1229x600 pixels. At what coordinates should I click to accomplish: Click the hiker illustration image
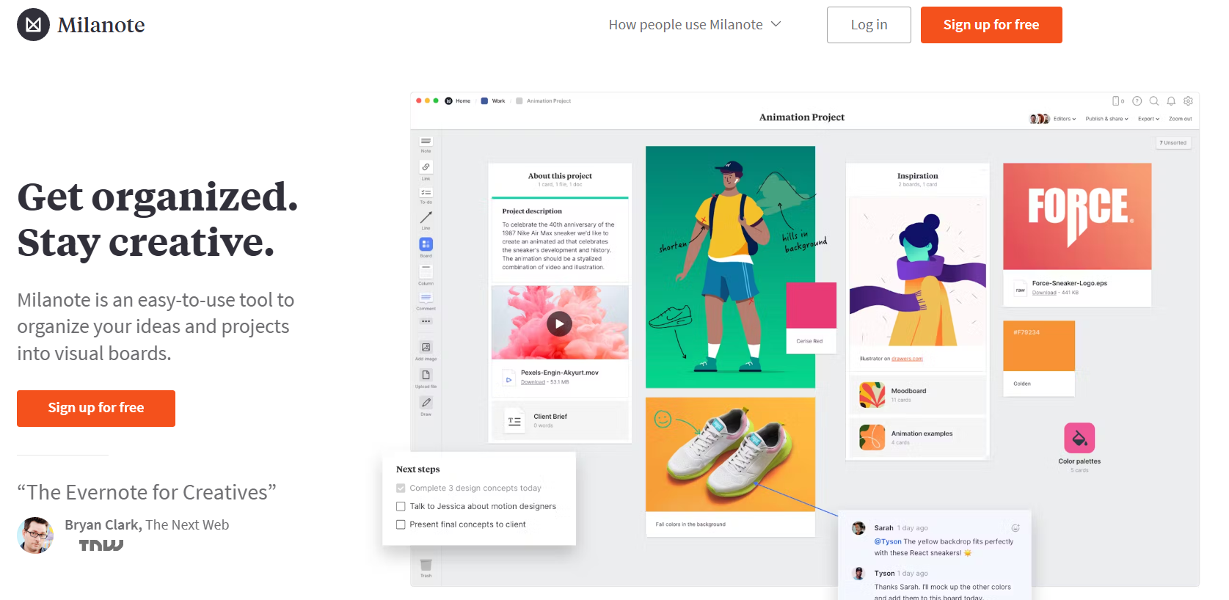[730, 267]
